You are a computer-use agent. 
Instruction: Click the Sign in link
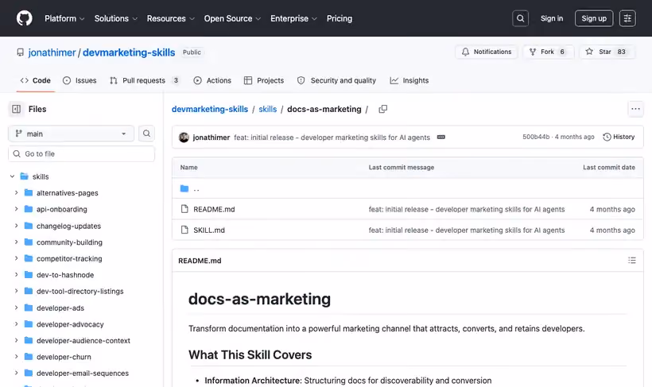pyautogui.click(x=552, y=18)
